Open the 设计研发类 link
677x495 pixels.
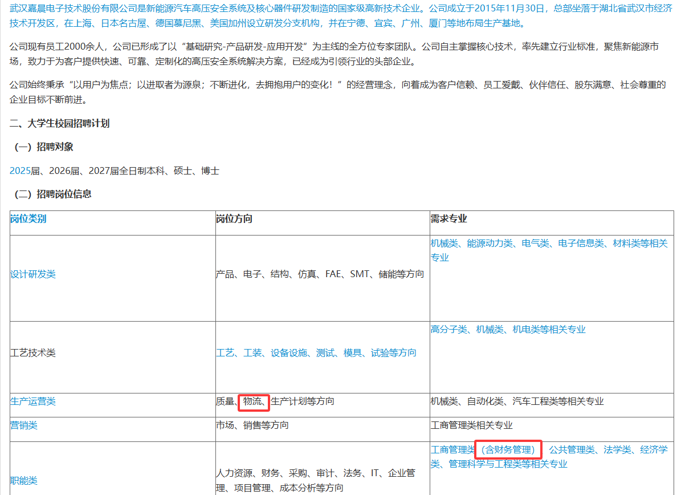(33, 274)
